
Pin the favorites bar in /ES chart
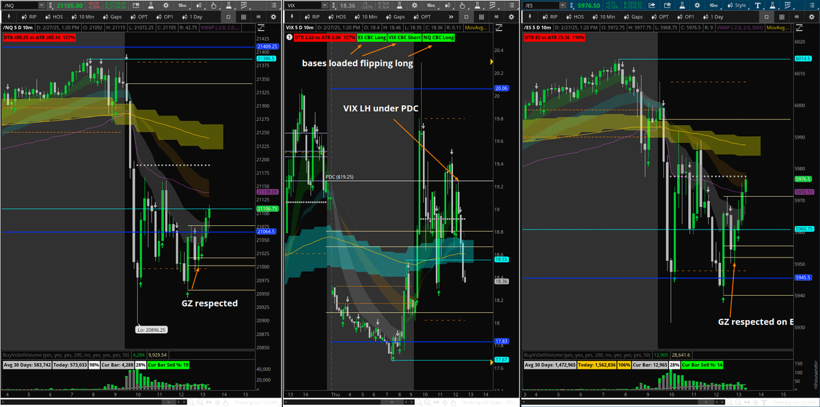click(530, 17)
